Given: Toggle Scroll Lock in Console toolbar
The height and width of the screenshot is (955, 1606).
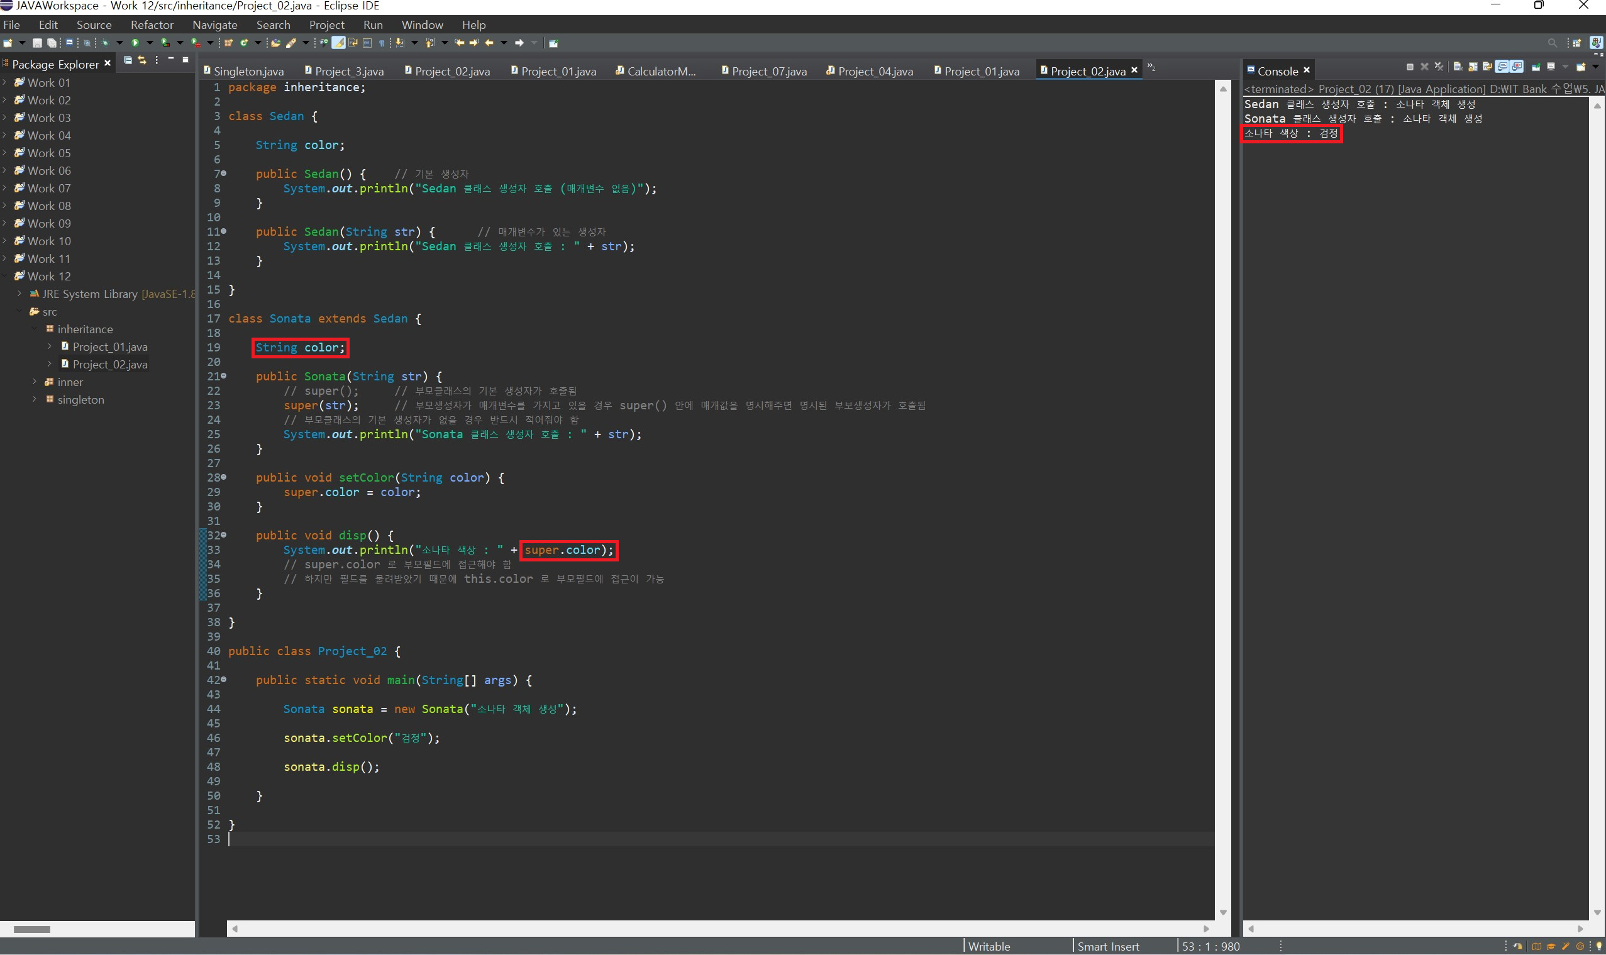Looking at the screenshot, I should click(1473, 67).
